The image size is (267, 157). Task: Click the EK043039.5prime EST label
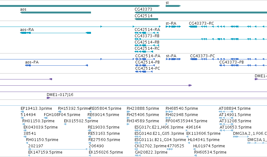coord(40,127)
